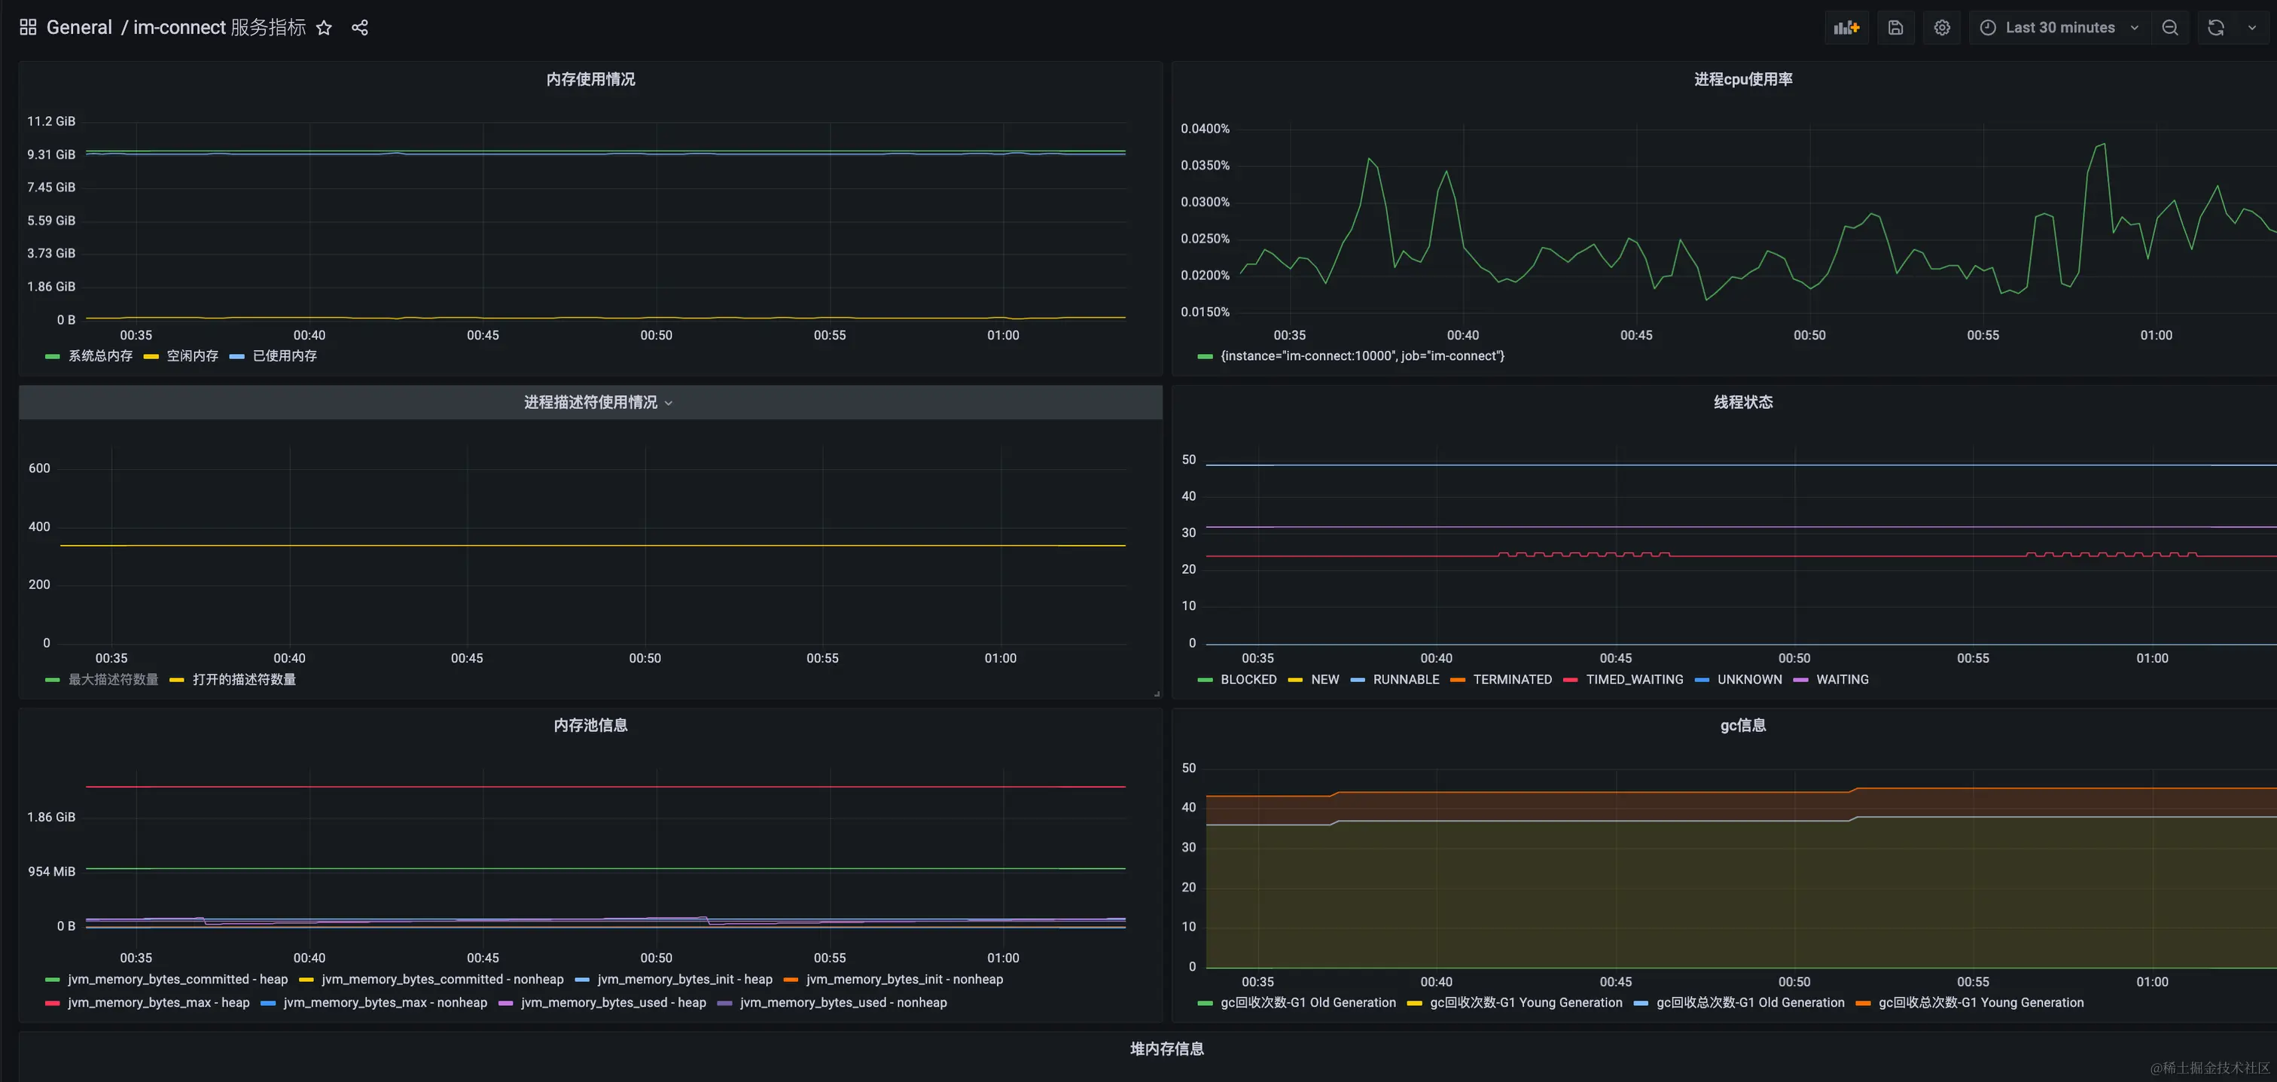
Task: Refresh the dashboard
Action: click(2215, 27)
